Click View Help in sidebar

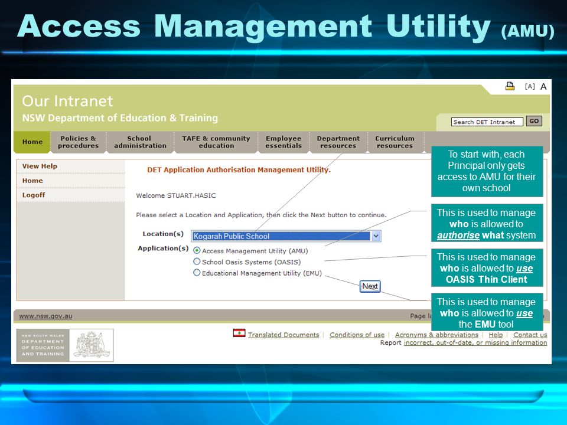coord(40,166)
